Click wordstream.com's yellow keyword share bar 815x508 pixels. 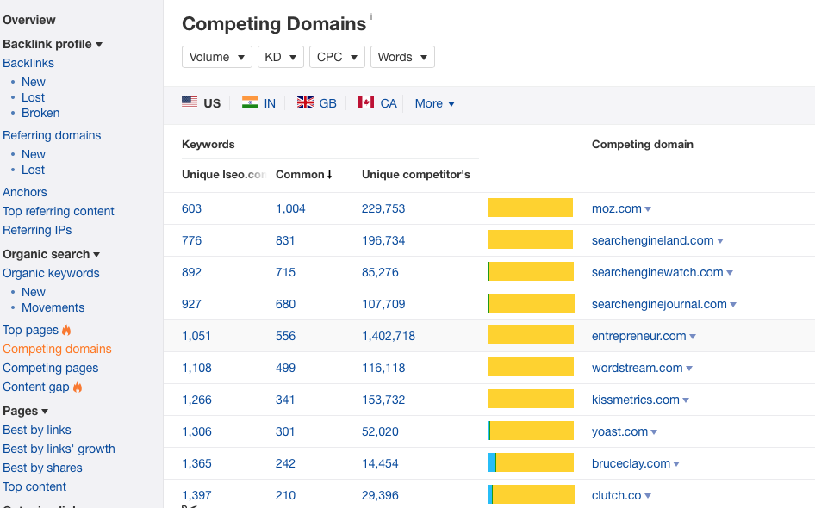click(530, 367)
